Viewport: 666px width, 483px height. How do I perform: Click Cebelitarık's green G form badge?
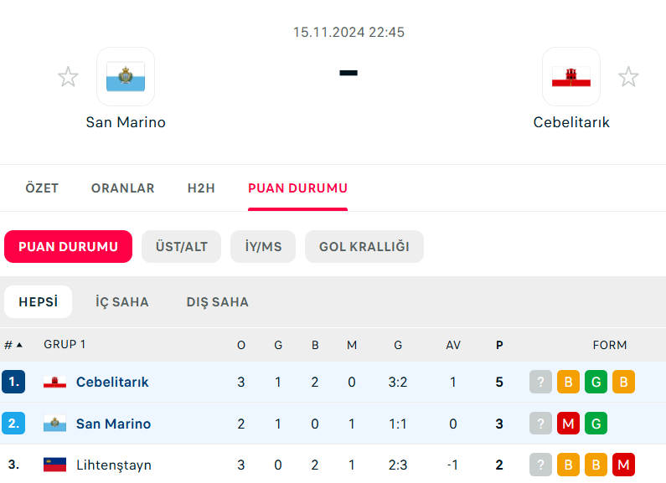596,382
